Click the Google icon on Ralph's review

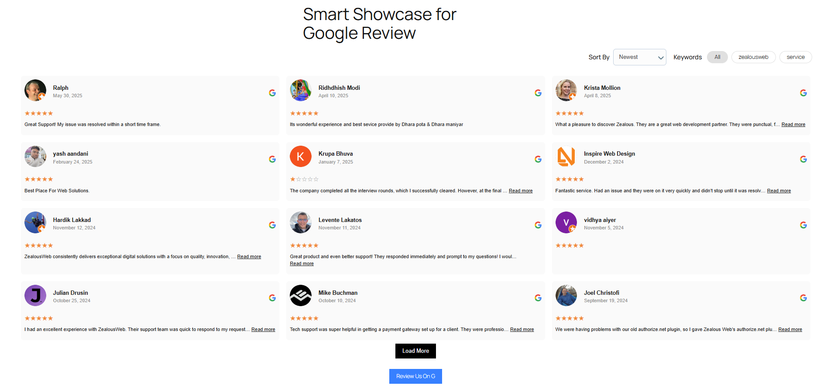[272, 93]
